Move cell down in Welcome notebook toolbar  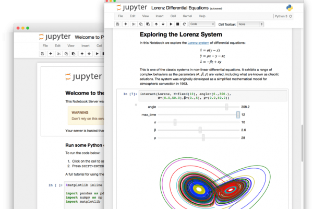[x=89, y=54]
